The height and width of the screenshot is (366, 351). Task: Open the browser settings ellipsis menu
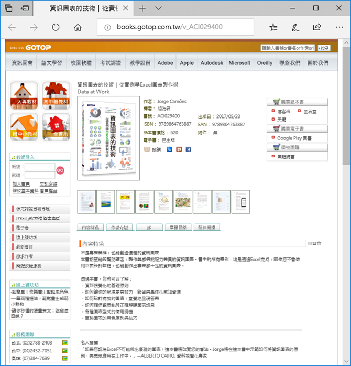(x=339, y=27)
